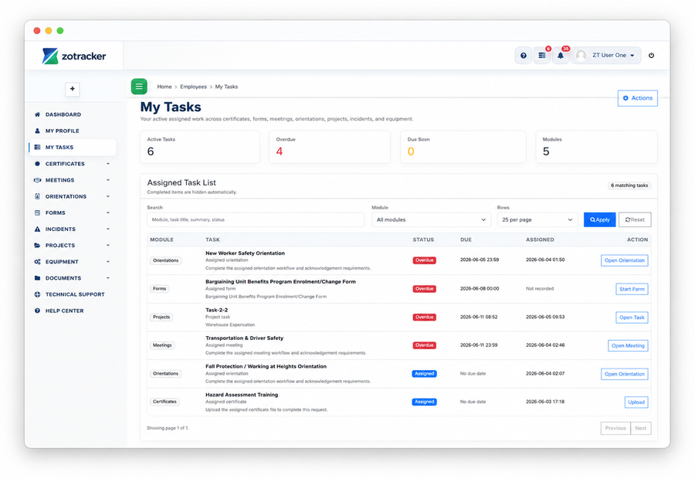Open the help question-mark icon in header

pyautogui.click(x=524, y=56)
